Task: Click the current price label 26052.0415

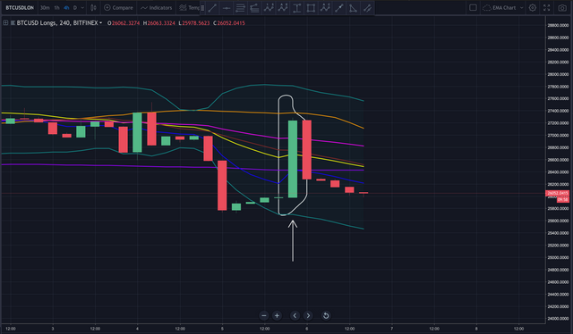Action: click(557, 193)
